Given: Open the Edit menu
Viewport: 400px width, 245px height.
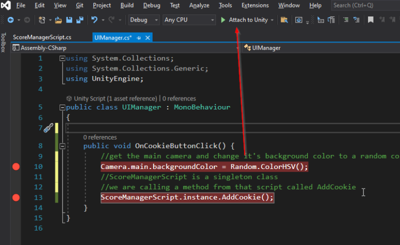Looking at the screenshot, I should (39, 5).
